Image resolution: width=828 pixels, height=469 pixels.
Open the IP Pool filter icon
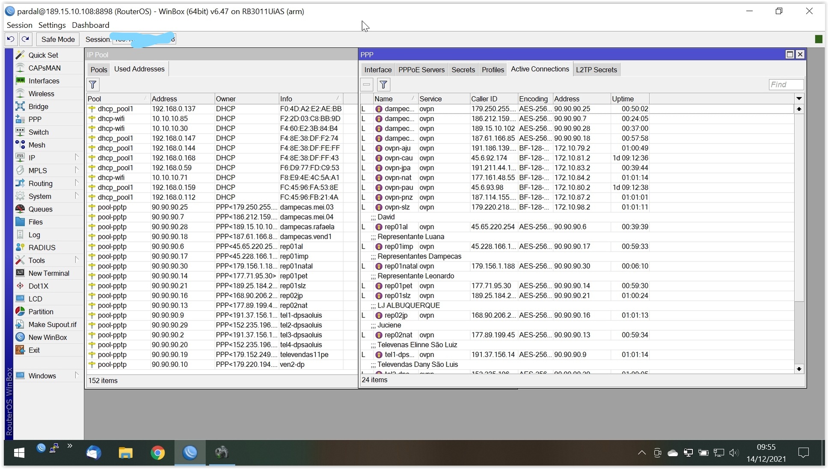pyautogui.click(x=93, y=85)
